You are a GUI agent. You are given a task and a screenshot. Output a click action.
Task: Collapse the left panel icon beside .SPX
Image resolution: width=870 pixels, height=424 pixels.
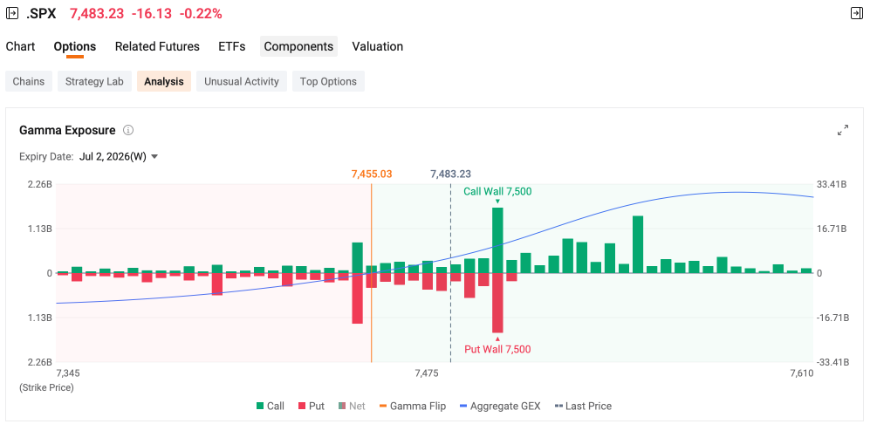[x=12, y=13]
